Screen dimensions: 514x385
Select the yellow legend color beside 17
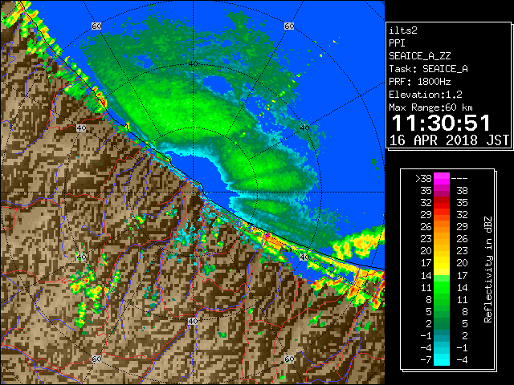(x=442, y=263)
